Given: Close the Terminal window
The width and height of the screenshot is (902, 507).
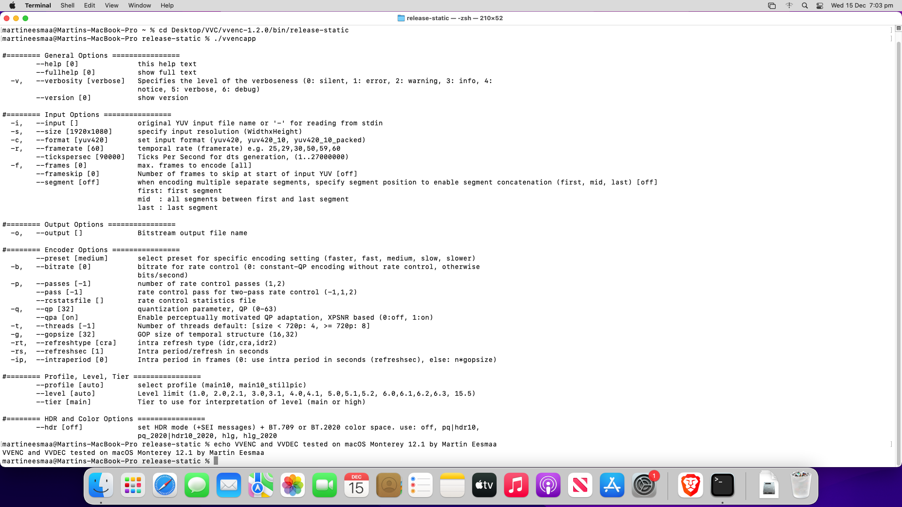Looking at the screenshot, I should tap(7, 18).
